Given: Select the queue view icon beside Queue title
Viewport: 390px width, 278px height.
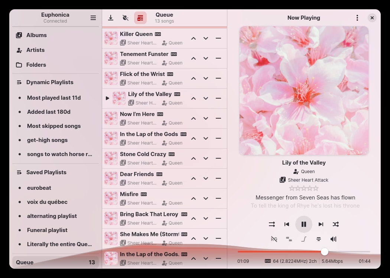Looking at the screenshot, I should tap(140, 17).
